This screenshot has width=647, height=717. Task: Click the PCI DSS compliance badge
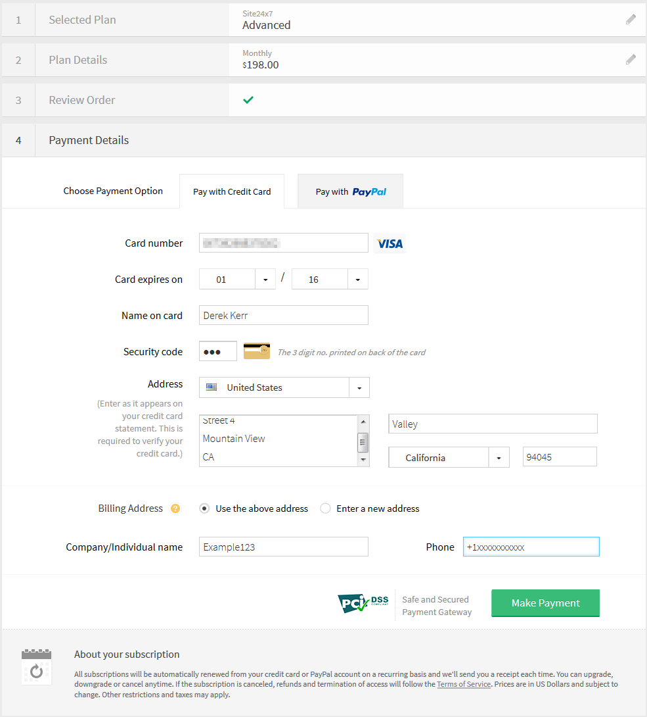pos(363,603)
